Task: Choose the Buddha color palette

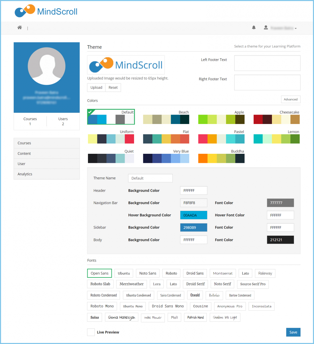Action: tap(221, 156)
